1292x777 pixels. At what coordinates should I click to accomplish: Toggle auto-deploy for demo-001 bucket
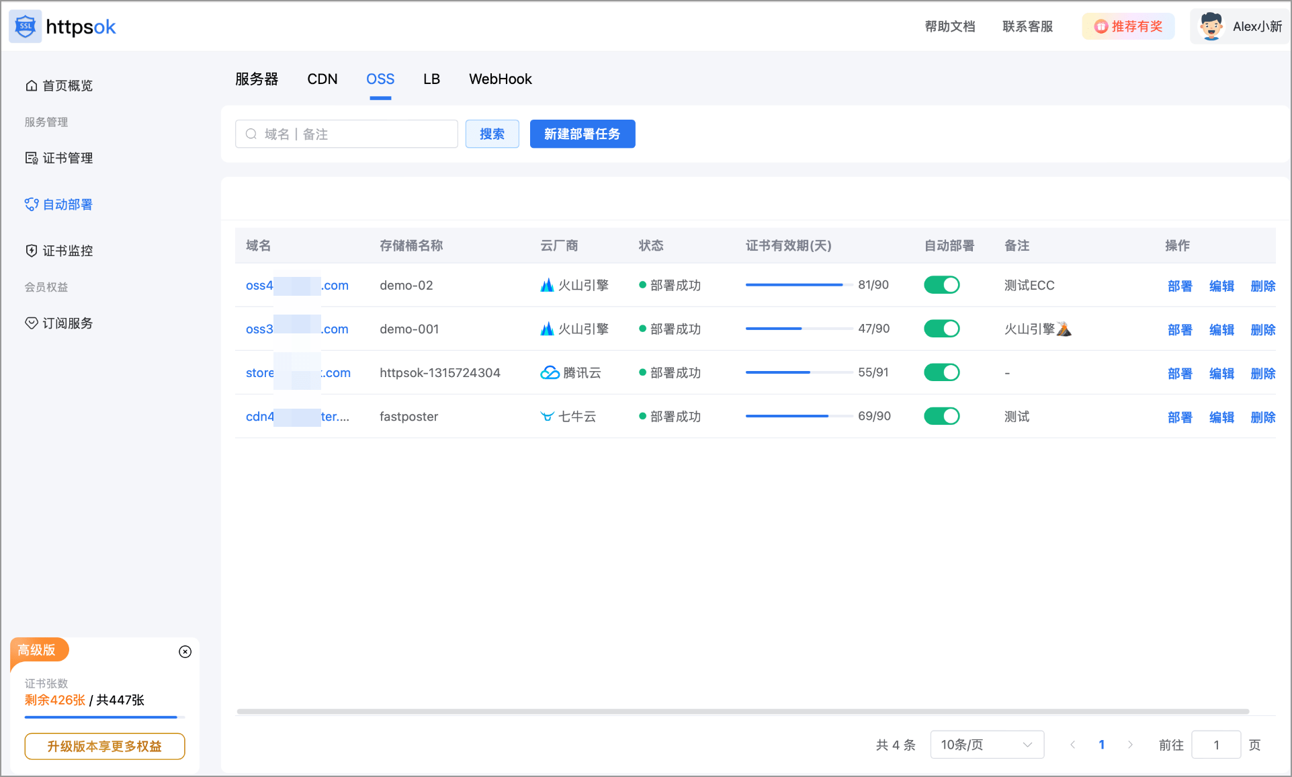click(x=941, y=329)
